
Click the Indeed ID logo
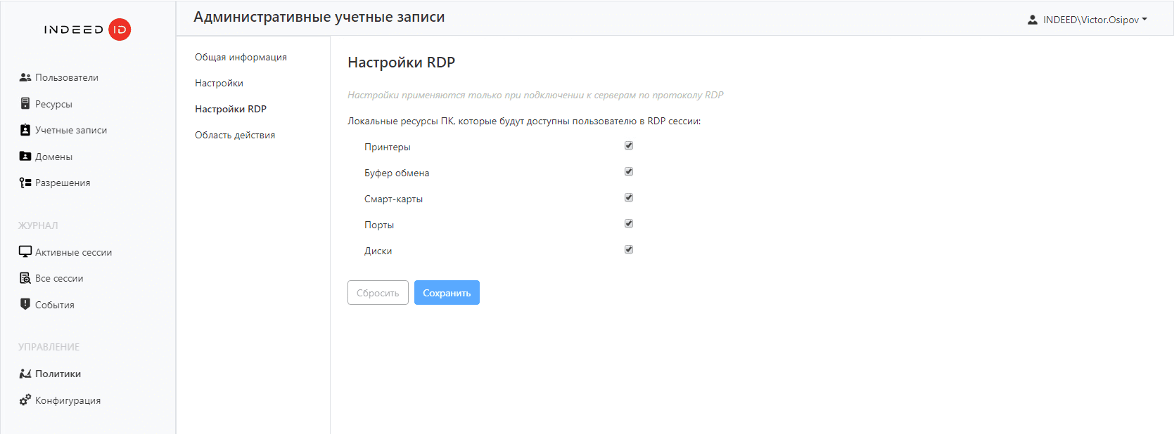[87, 29]
